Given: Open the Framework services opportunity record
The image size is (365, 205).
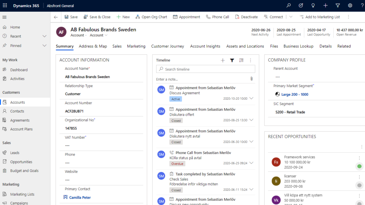Looking at the screenshot, I should (299, 157).
